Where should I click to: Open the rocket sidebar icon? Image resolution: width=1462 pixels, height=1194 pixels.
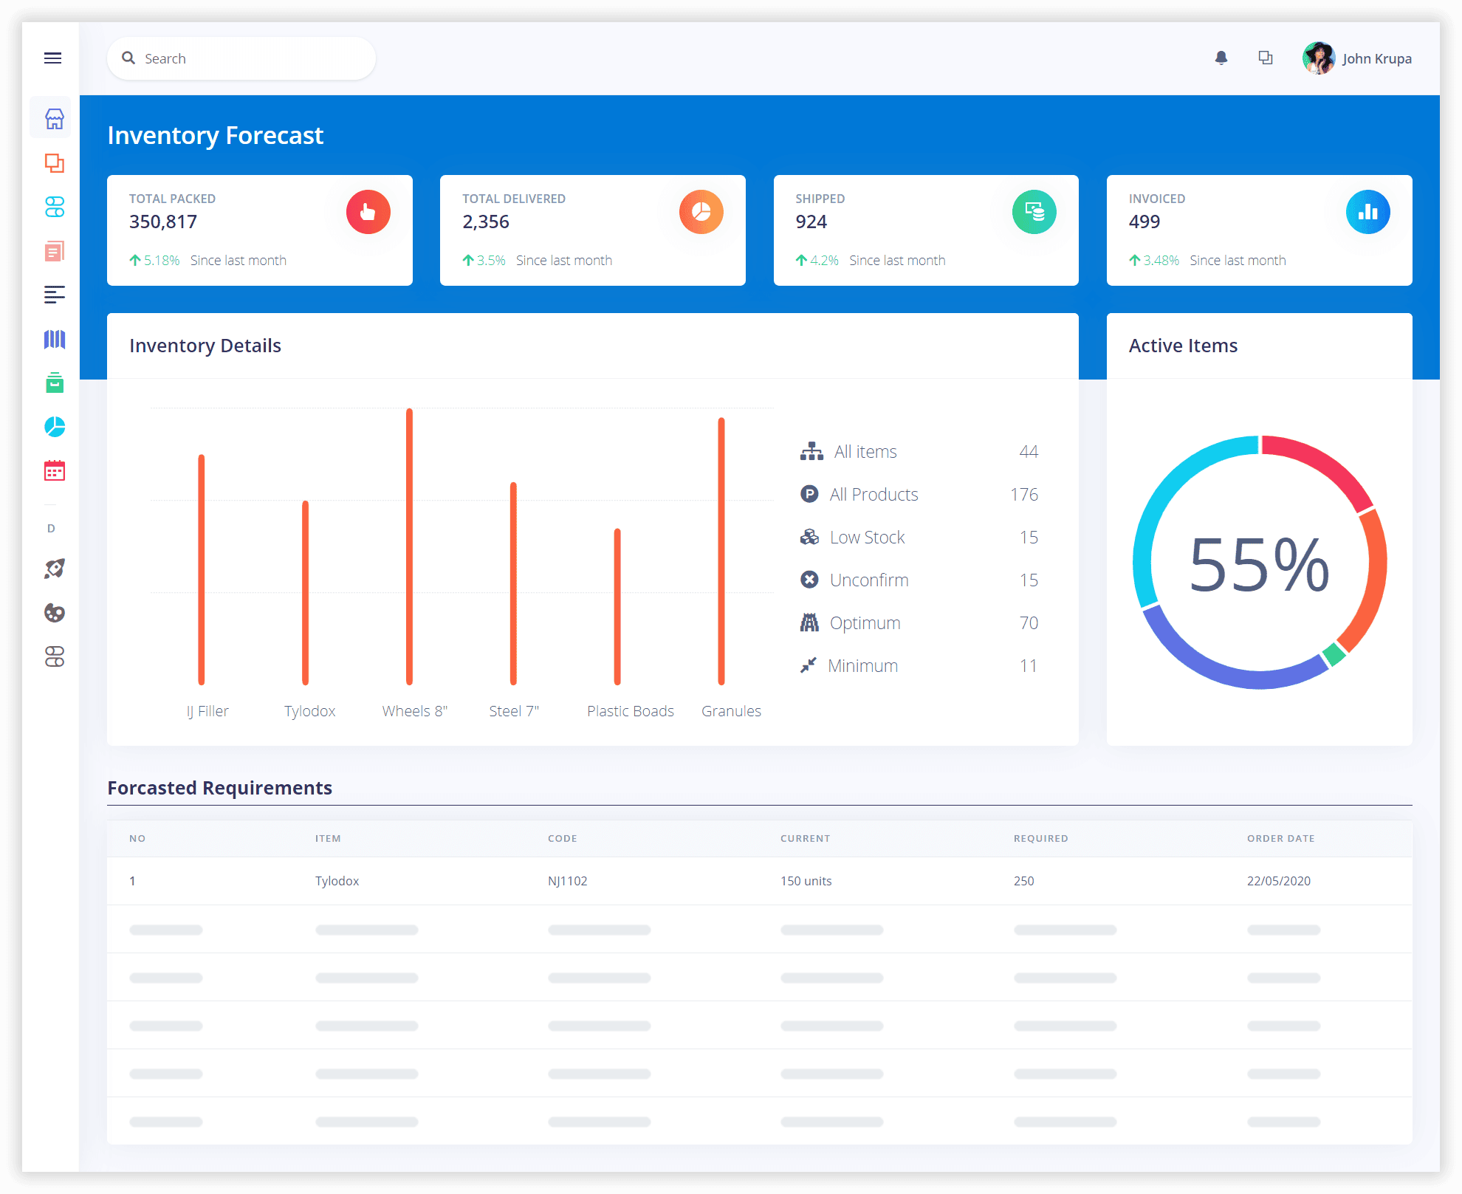click(x=54, y=569)
